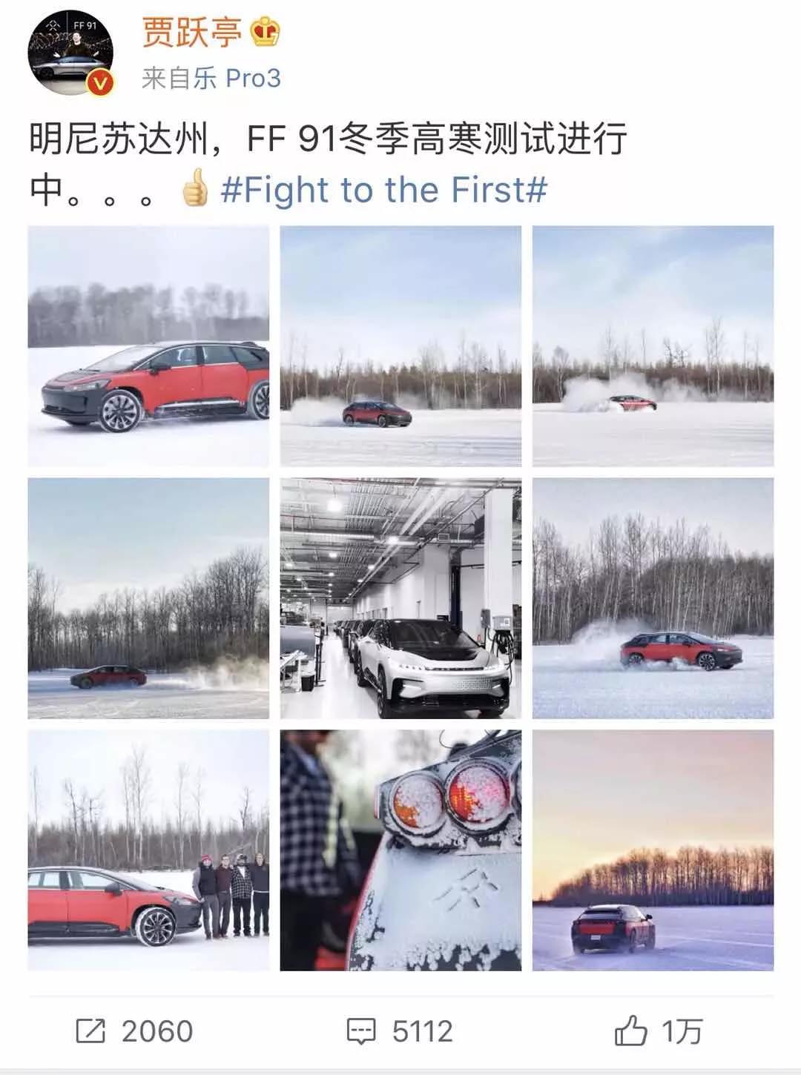Open the 贾跃亭 username link

coord(192,33)
